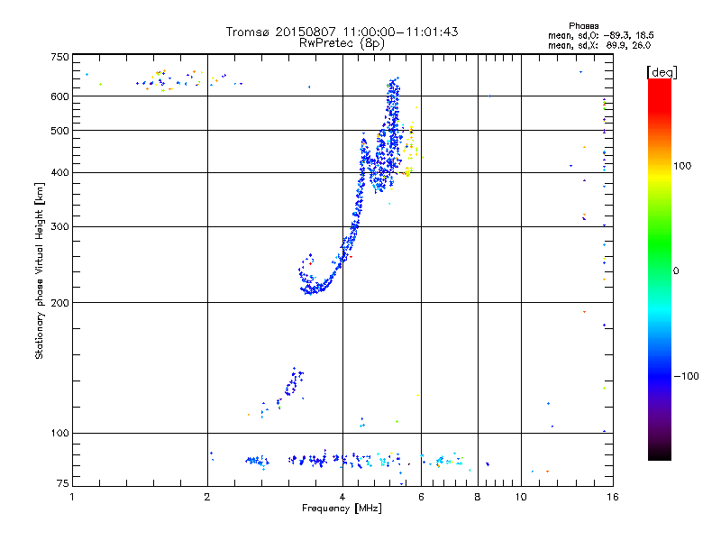Click the "RwPretec (8p)" subtitle
Image resolution: width=721 pixels, height=541 pixels.
click(342, 43)
